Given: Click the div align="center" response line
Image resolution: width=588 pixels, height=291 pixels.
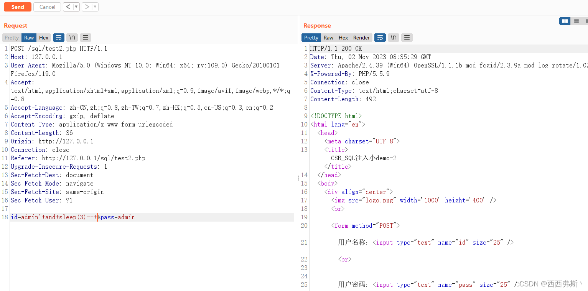Looking at the screenshot, I should (x=359, y=192).
